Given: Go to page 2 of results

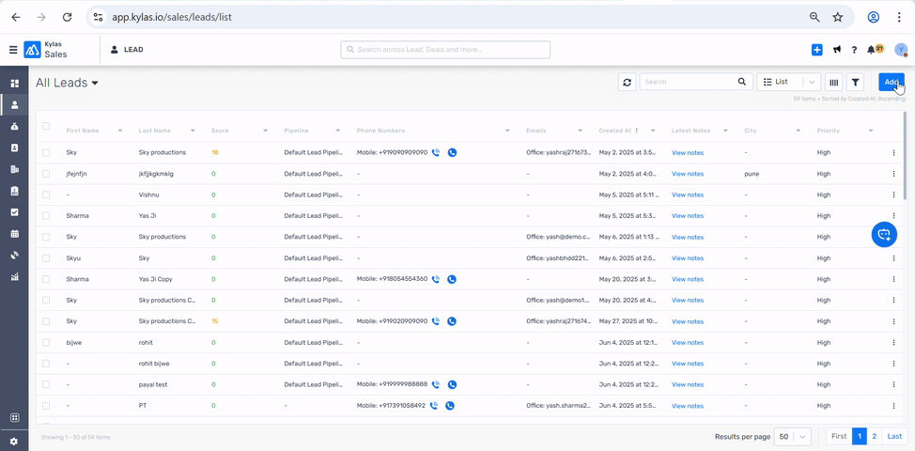Looking at the screenshot, I should pyautogui.click(x=875, y=436).
